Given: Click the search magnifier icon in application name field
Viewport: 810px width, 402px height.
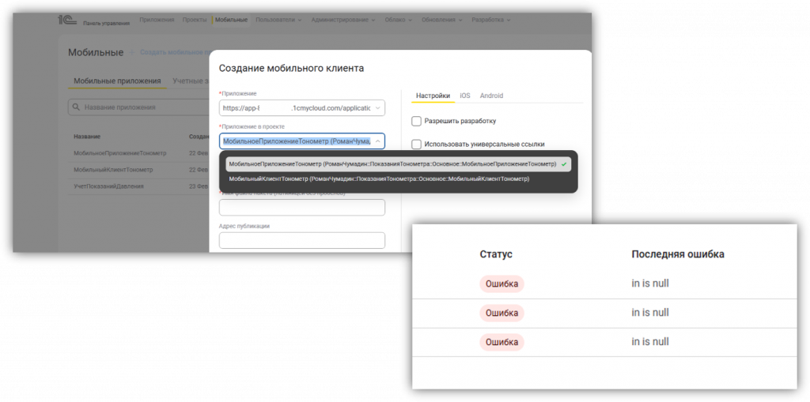Looking at the screenshot, I should (77, 107).
